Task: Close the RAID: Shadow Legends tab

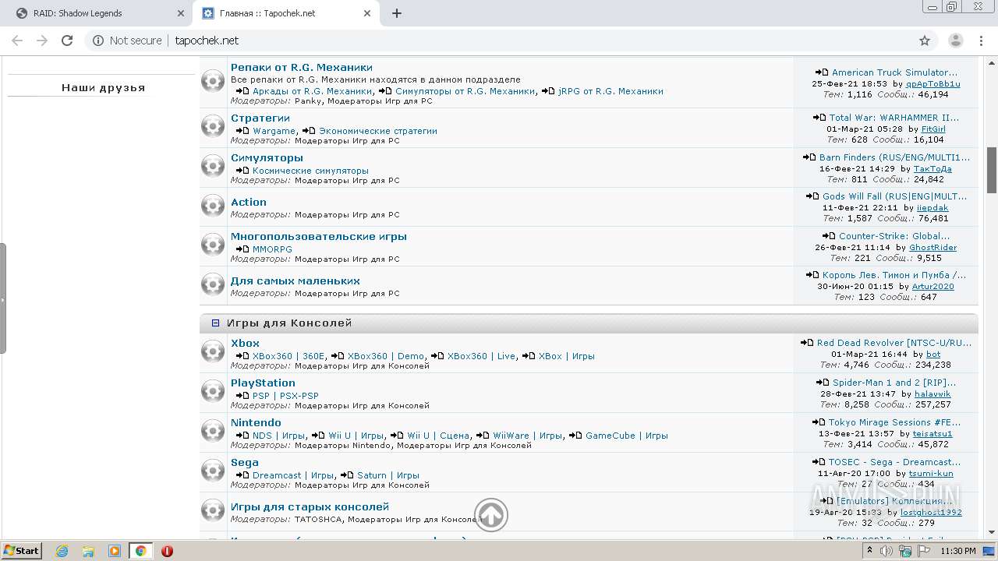Action: click(180, 13)
